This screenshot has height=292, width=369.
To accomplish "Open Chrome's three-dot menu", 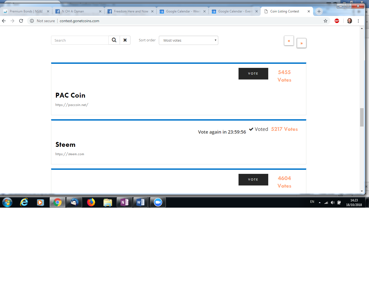I will pyautogui.click(x=358, y=21).
